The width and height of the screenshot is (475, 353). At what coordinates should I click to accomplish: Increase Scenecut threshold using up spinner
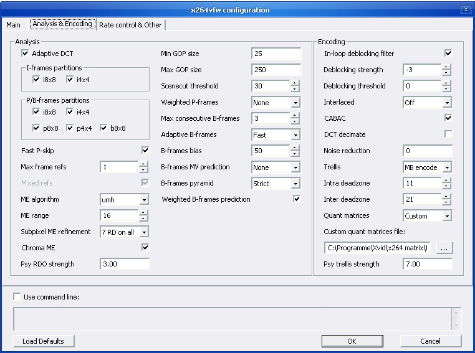coord(295,83)
